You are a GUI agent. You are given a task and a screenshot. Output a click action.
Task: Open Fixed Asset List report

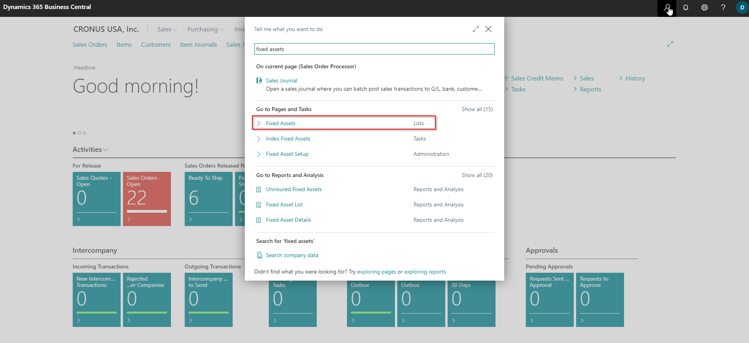[x=284, y=204]
